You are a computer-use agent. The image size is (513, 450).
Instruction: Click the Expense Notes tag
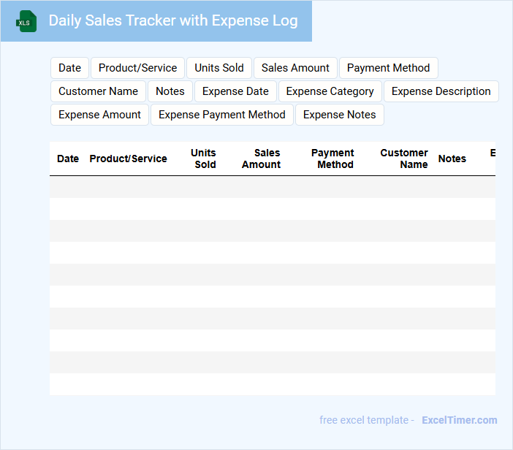[340, 115]
